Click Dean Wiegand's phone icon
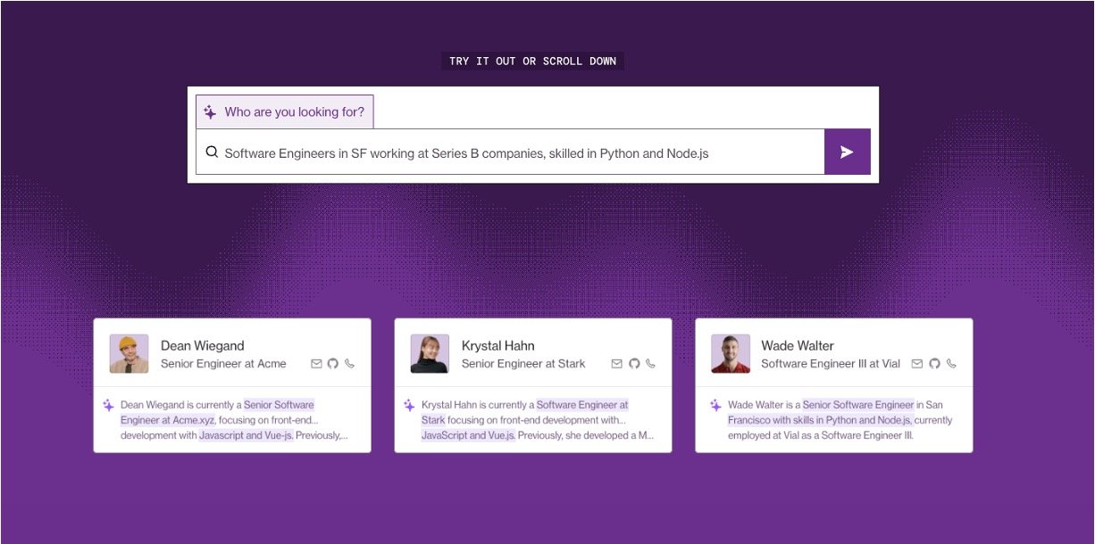 [350, 364]
